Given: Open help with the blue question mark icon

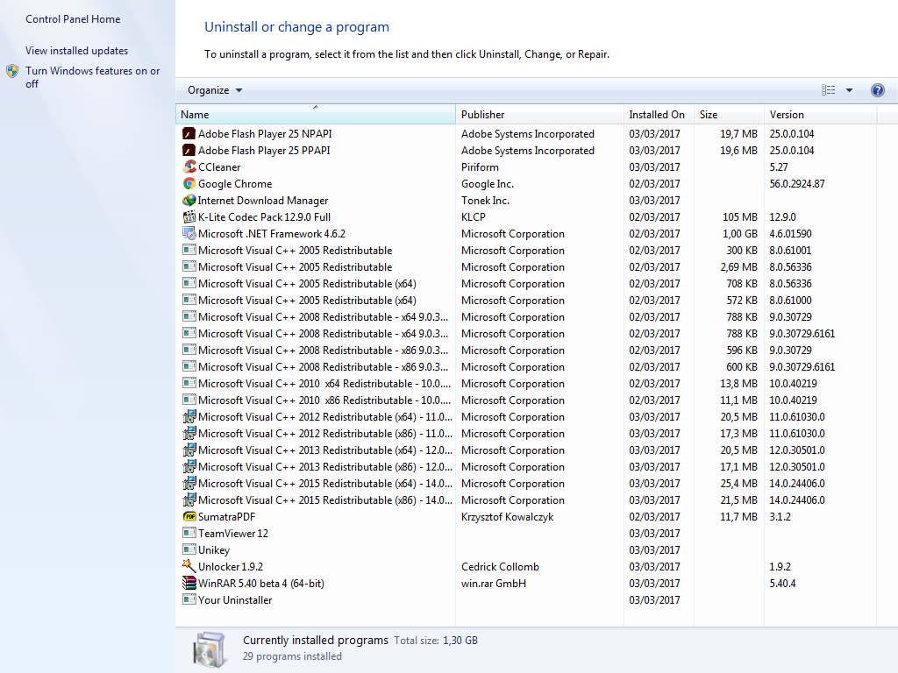Looking at the screenshot, I should [x=877, y=90].
